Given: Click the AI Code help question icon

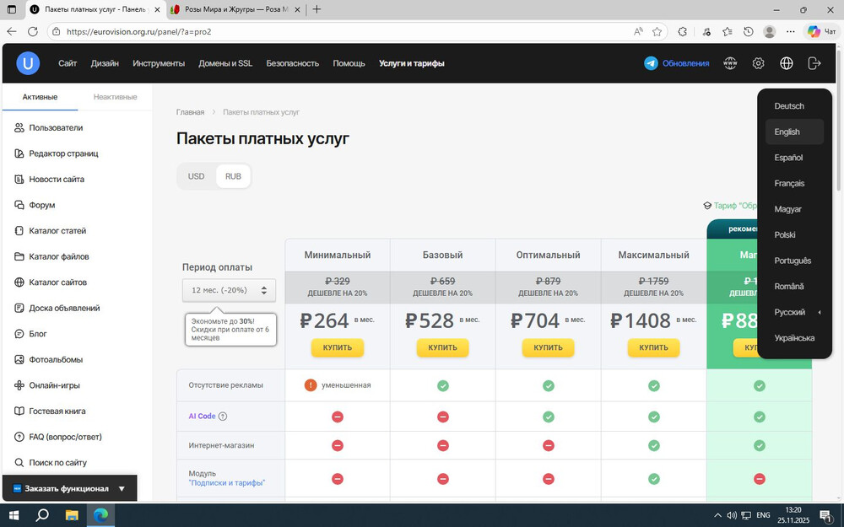Looking at the screenshot, I should point(223,417).
